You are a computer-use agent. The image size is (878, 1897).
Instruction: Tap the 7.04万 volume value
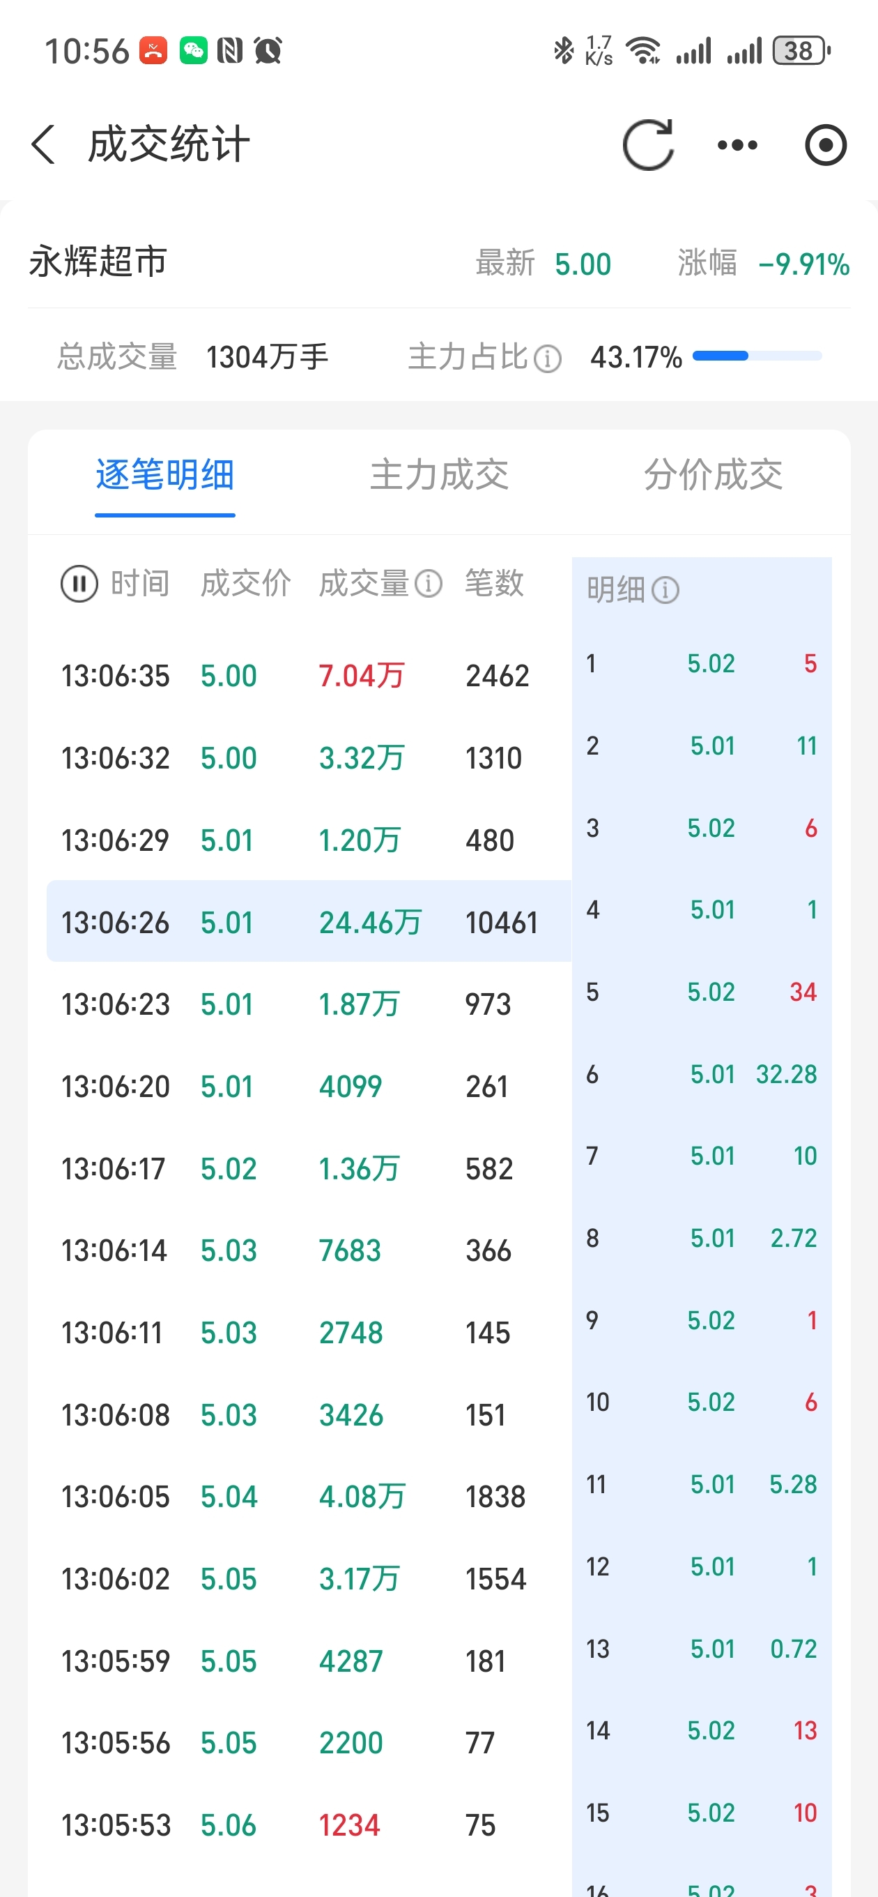pos(362,676)
